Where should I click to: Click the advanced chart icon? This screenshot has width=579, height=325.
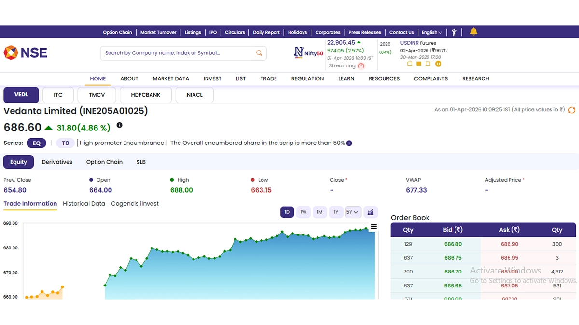[370, 212]
